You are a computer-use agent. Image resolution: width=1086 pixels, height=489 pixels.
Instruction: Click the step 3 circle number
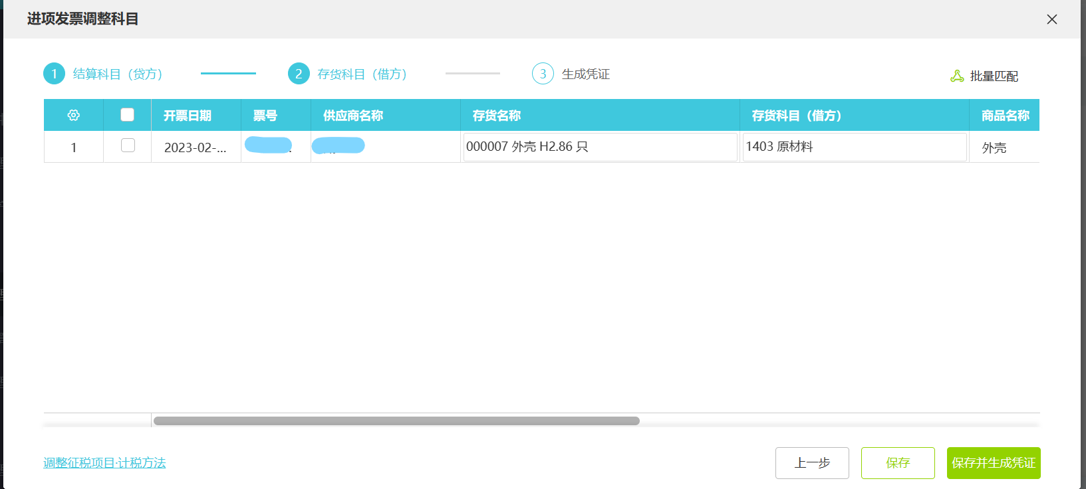pos(543,74)
